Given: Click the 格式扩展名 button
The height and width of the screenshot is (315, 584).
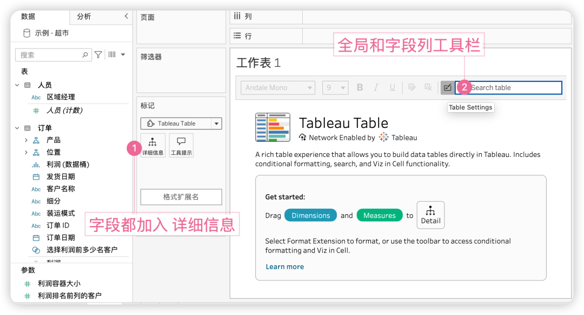Looking at the screenshot, I should pyautogui.click(x=181, y=197).
